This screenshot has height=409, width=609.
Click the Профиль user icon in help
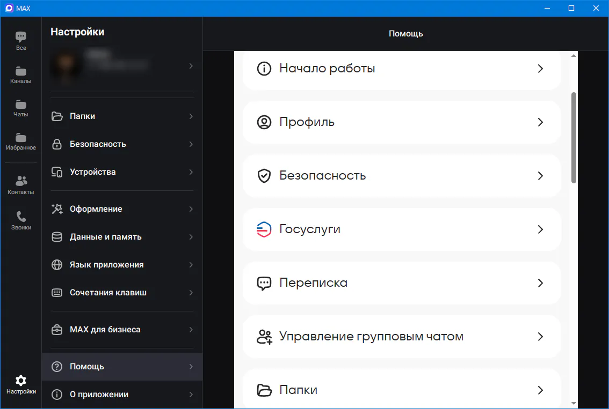click(264, 122)
